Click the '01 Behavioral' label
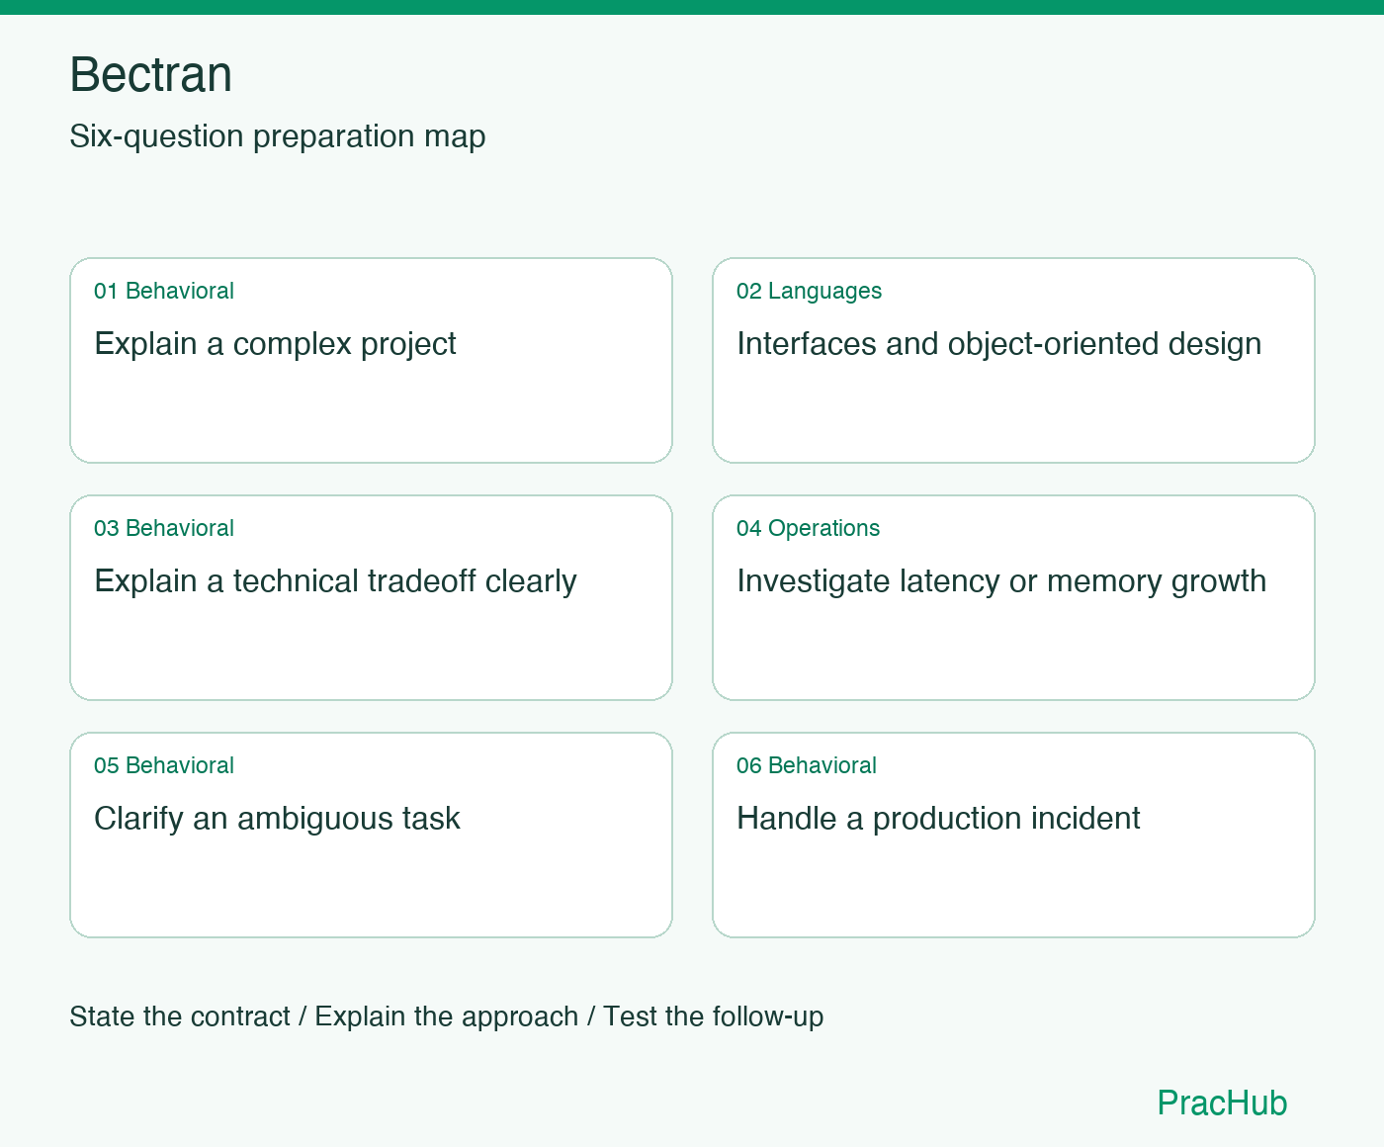Screen dimensions: 1384x1147 point(164,291)
